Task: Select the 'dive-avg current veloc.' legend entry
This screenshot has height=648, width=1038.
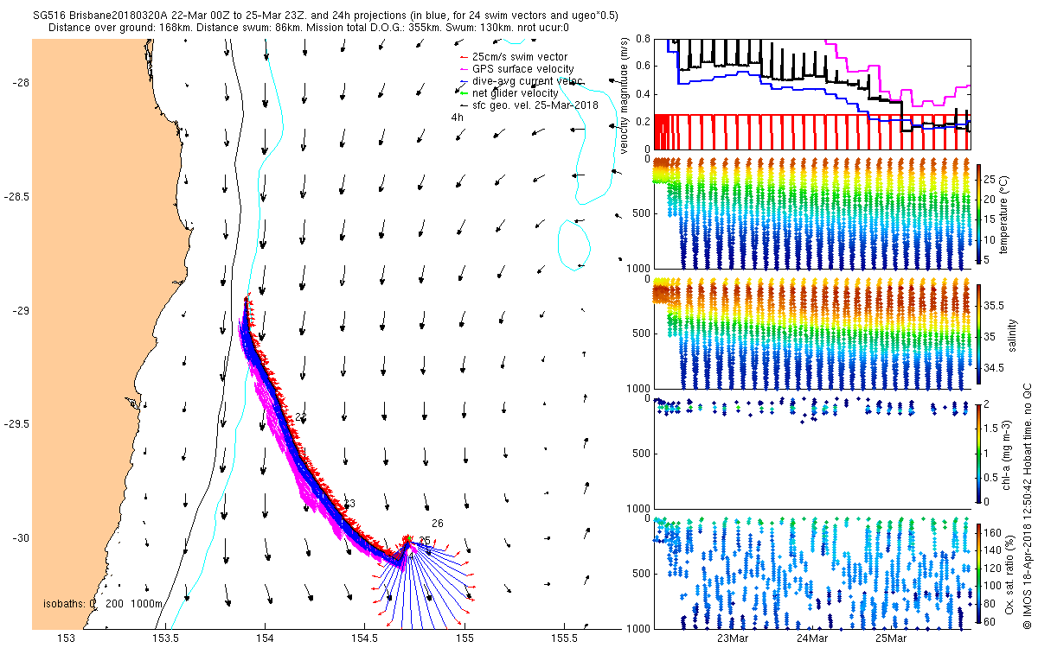Action: 522,81
